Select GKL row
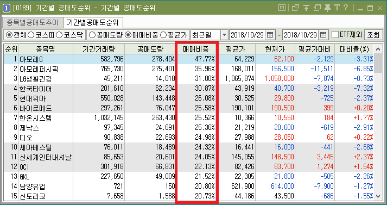387x205 pixels. [x=189, y=177]
